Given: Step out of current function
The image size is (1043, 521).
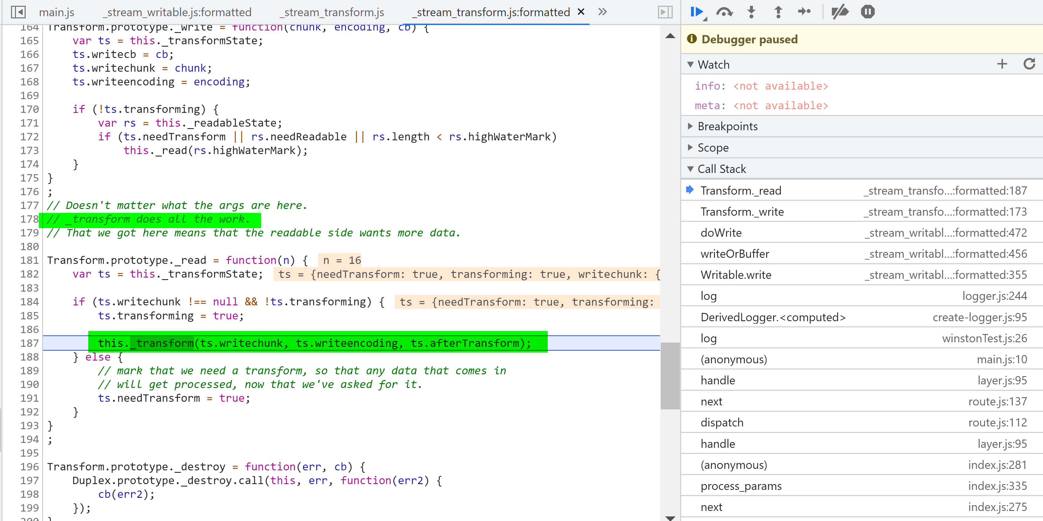Looking at the screenshot, I should click(x=778, y=12).
